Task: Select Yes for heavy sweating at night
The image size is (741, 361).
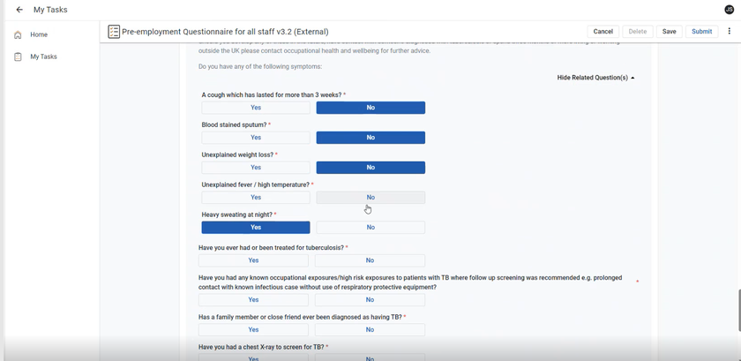Action: click(x=256, y=227)
